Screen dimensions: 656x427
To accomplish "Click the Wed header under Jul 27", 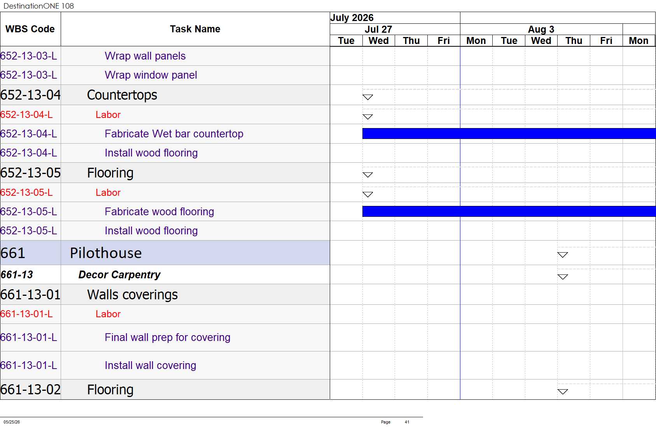I will [379, 40].
